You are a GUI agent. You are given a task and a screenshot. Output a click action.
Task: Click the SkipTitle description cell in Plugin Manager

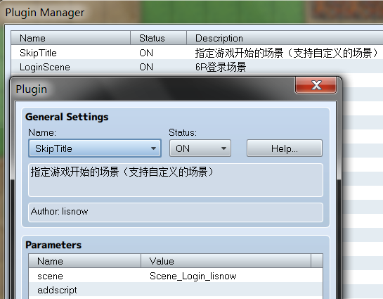[x=286, y=53]
